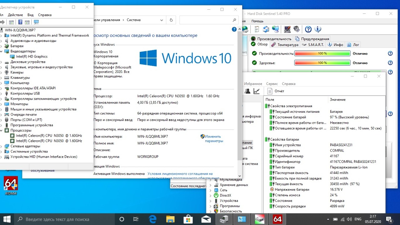Expand Клавиатуры node
Screen dimensions: 400x225
[x=1, y=77]
